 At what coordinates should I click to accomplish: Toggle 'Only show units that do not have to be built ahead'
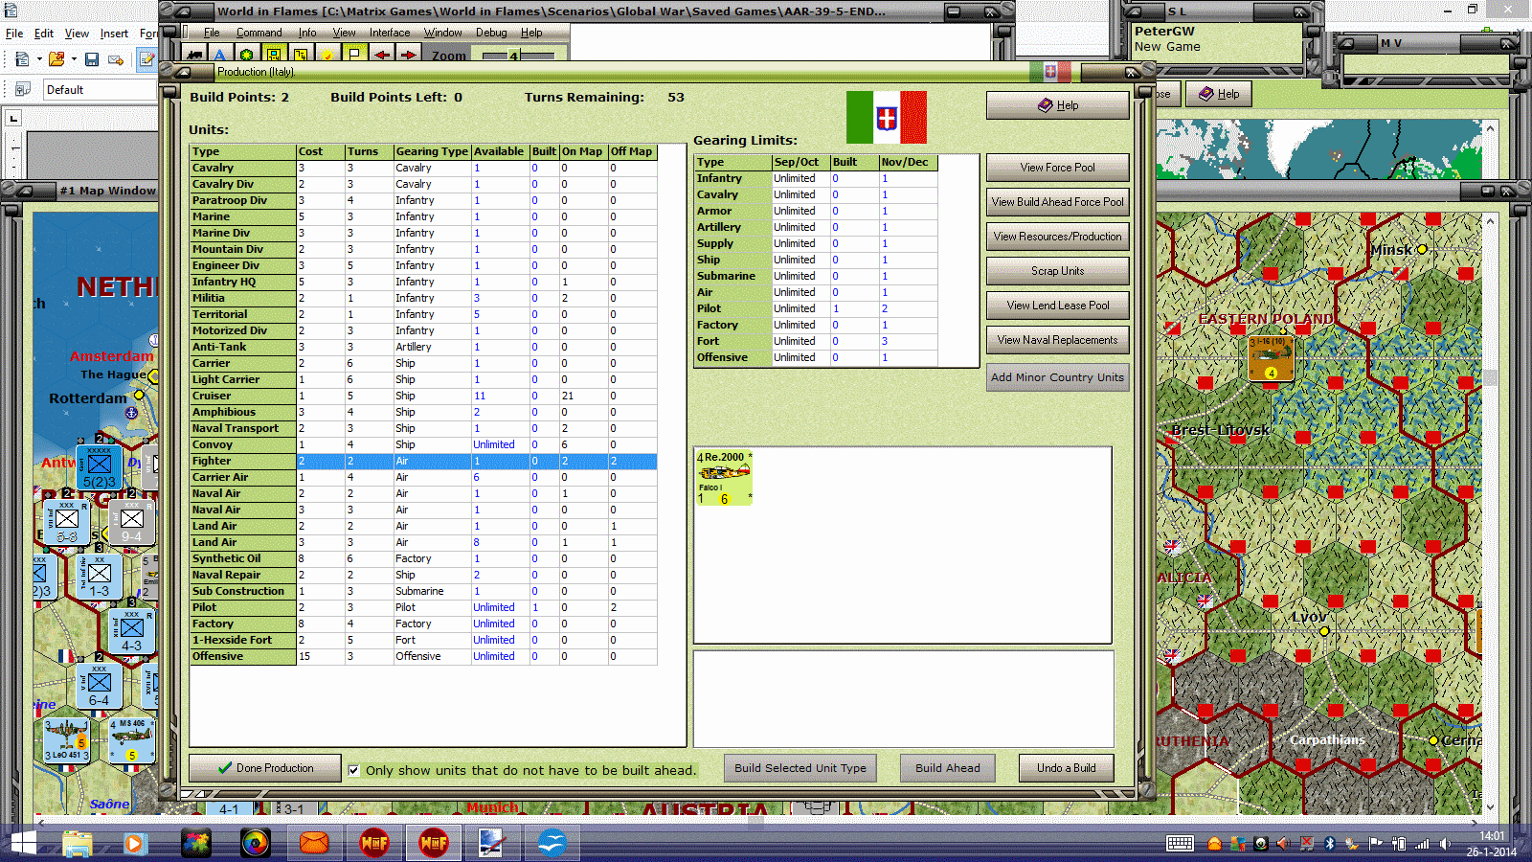click(x=354, y=770)
